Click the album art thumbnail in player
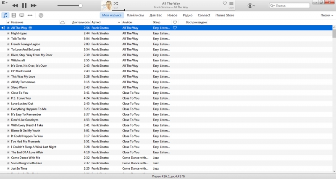 pyautogui.click(x=107, y=5)
